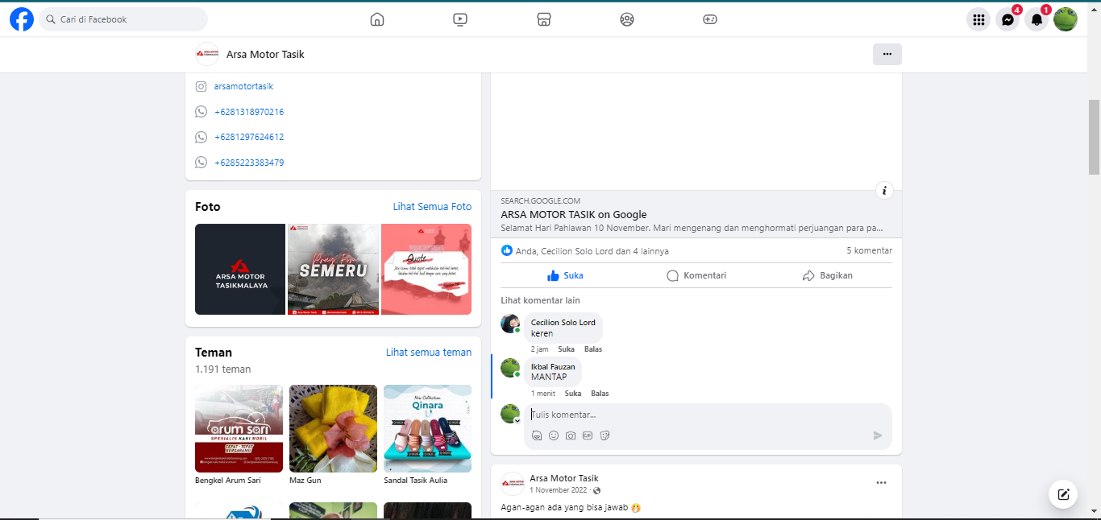
Task: Open three-dot menu on 1 November 2022 post
Action: coord(881,483)
